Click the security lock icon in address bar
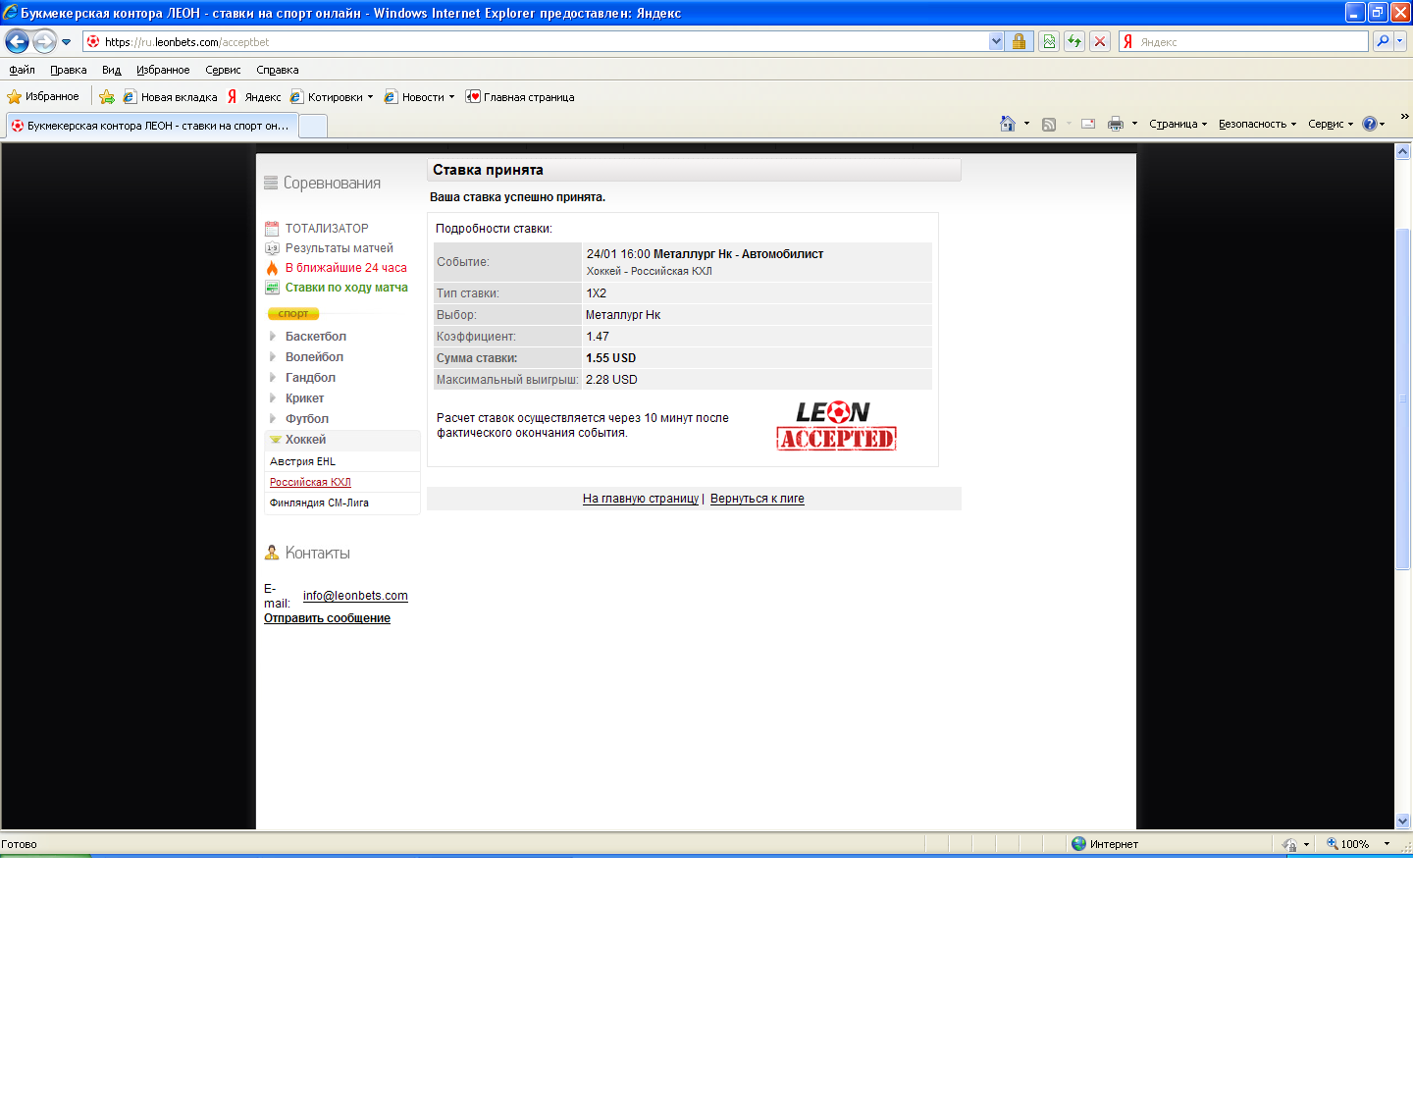 1019,41
